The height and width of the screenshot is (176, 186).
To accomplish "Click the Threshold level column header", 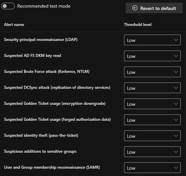I will [x=138, y=25].
